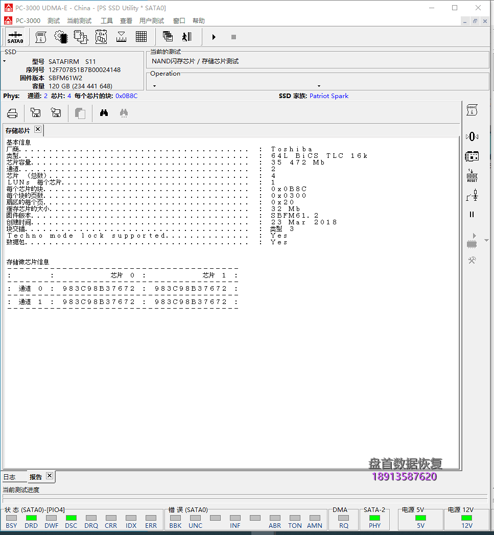Viewport: 494px width, 535px height.
Task: Open the 查看 menu
Action: coord(126,21)
